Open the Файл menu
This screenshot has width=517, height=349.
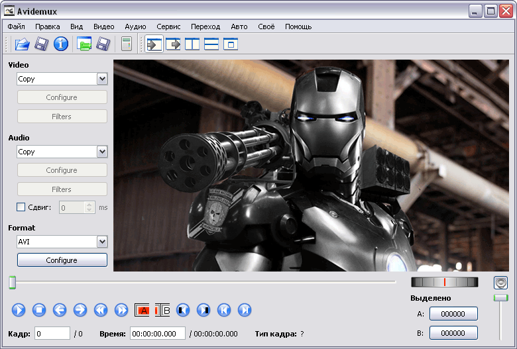click(17, 26)
